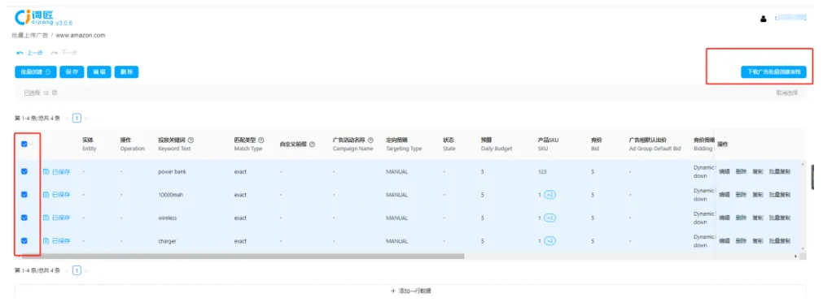Click 删除 in the charger row
823x302 pixels.
click(x=741, y=241)
